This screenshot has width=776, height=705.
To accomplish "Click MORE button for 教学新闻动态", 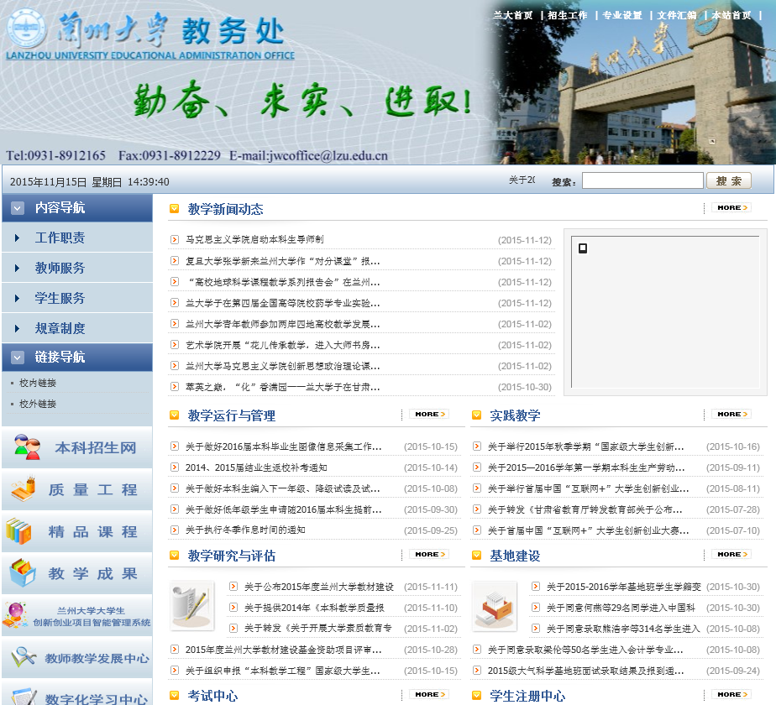I will click(x=731, y=208).
